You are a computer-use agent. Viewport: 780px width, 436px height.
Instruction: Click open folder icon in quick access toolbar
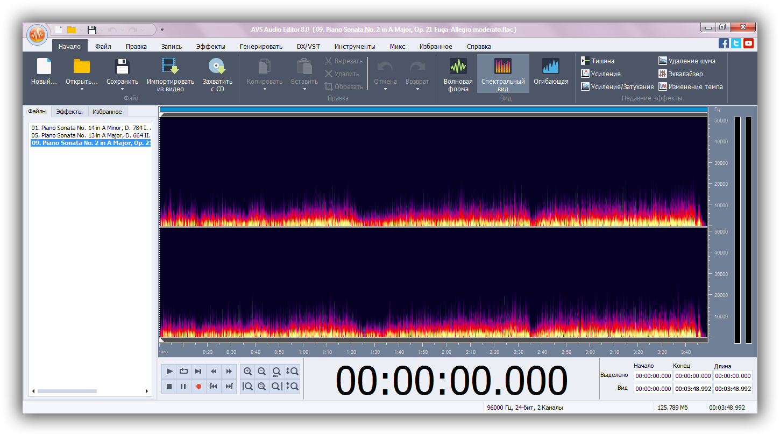tap(72, 30)
